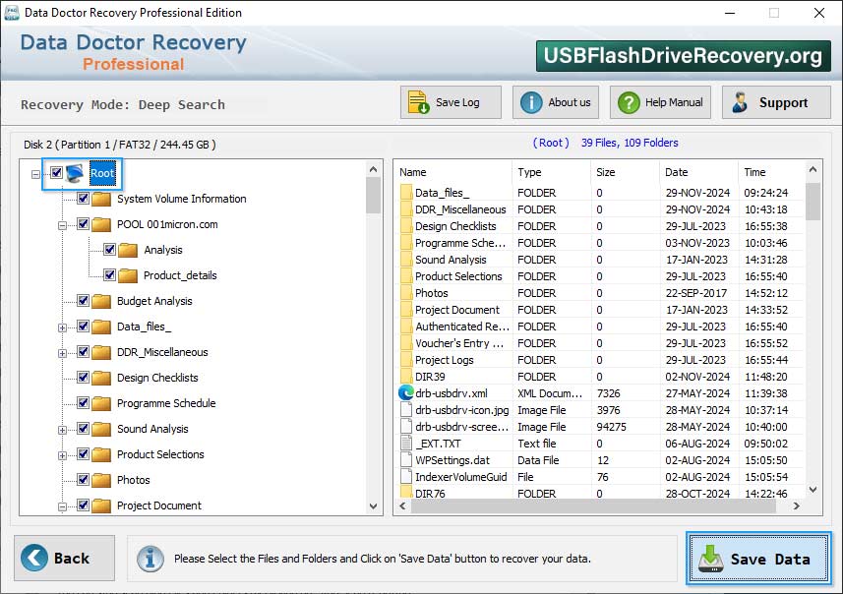Sort file list by Size column header
Screen dimensions: 843x594
click(625, 172)
